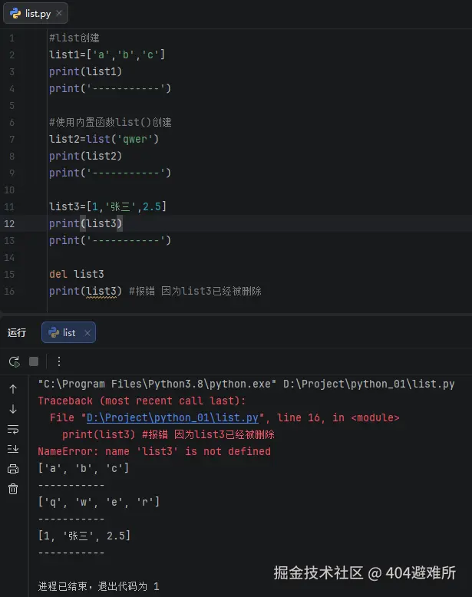Click line number 7 in gutter
The height and width of the screenshot is (597, 472).
(12, 140)
